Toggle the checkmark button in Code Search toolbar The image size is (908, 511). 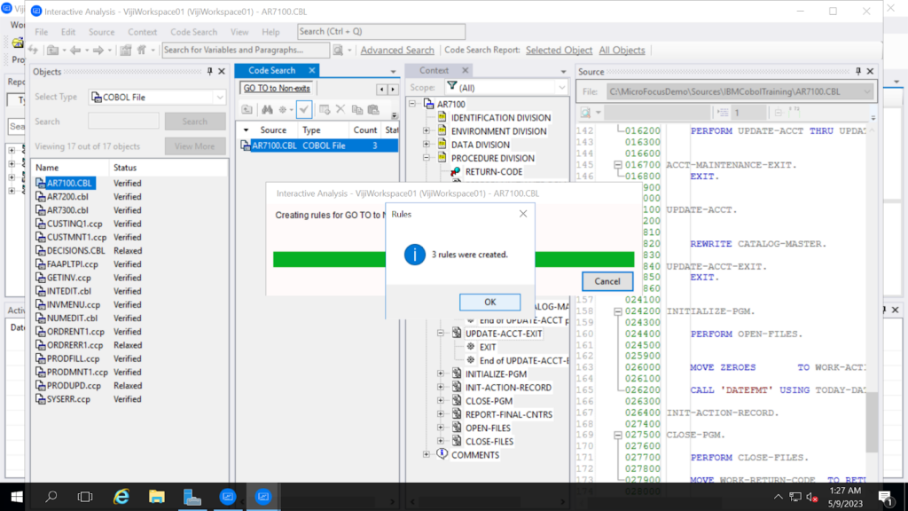[x=304, y=109]
